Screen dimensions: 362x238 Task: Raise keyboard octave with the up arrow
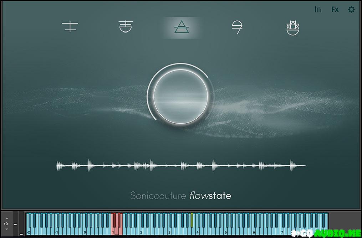[6, 218]
